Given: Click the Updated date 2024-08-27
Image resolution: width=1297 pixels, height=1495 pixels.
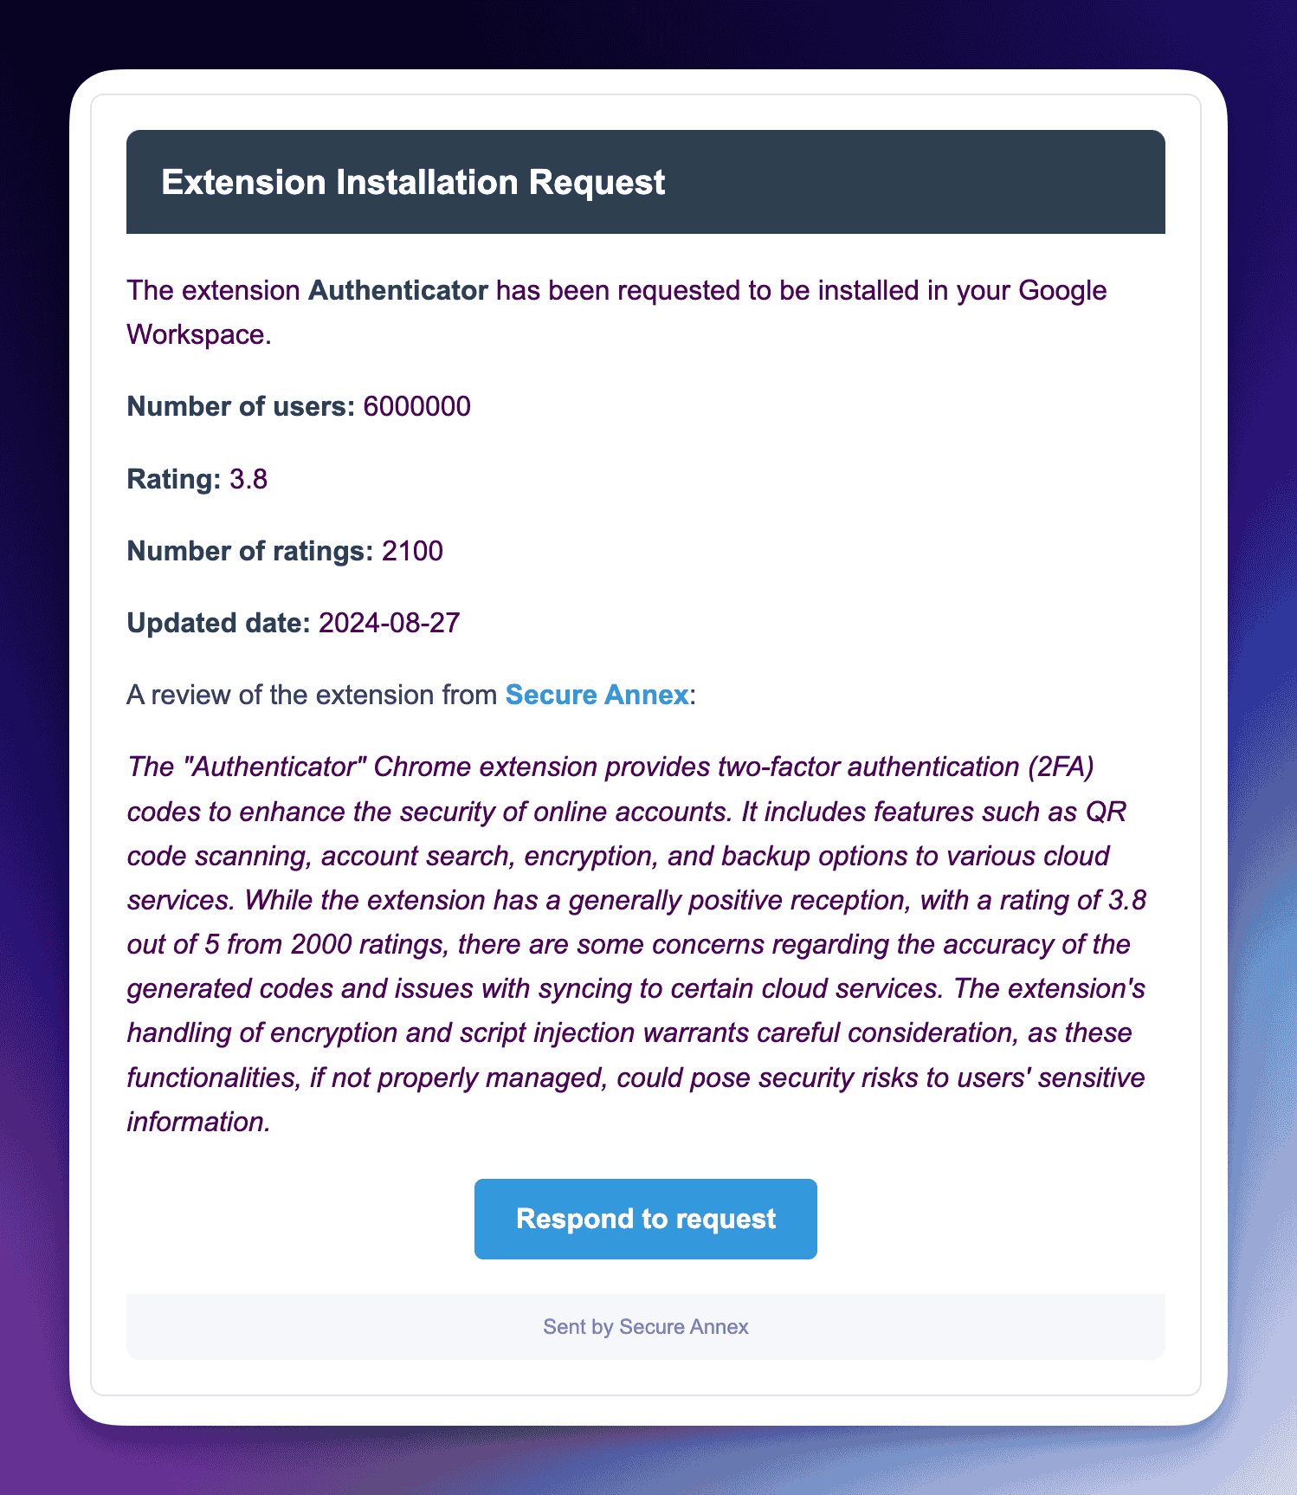Looking at the screenshot, I should point(388,622).
